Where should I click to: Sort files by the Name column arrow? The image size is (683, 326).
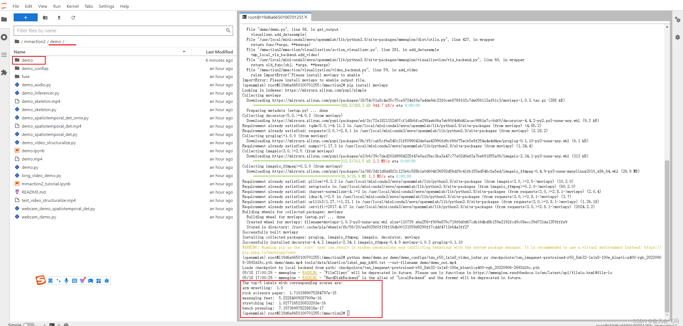[x=184, y=52]
